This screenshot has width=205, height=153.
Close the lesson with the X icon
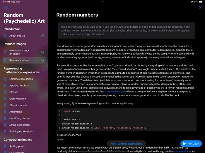tap(200, 8)
